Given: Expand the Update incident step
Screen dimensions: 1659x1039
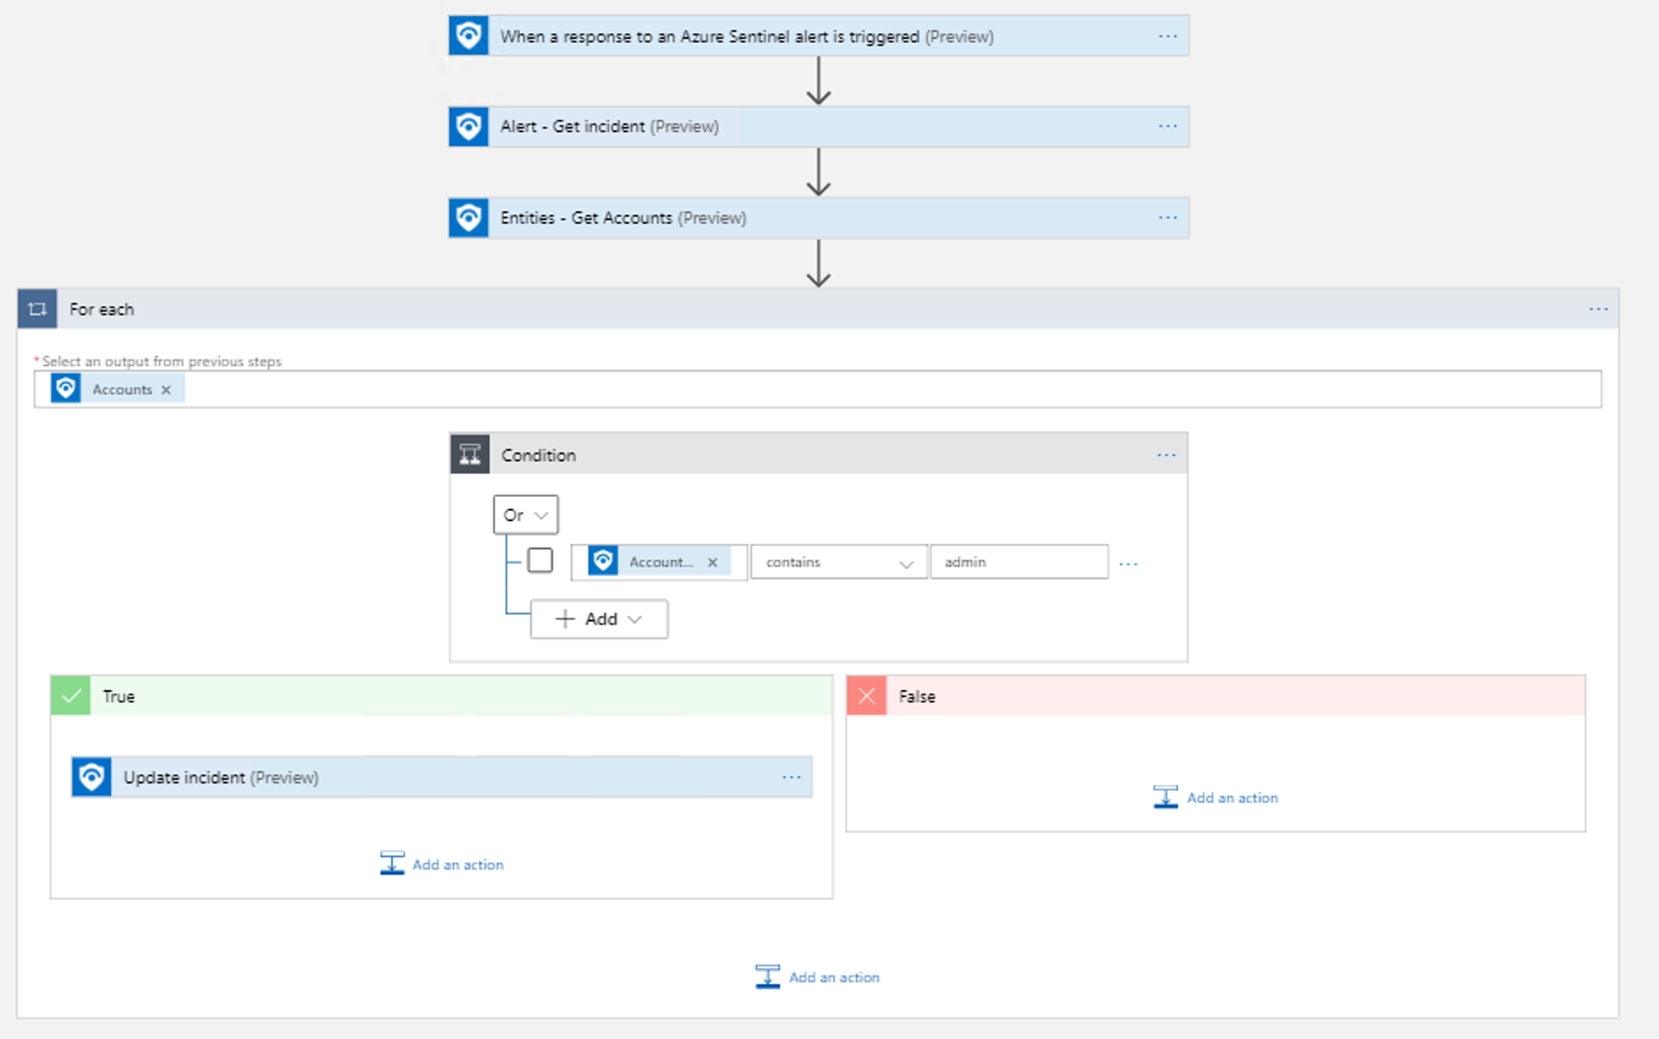Looking at the screenshot, I should point(442,777).
